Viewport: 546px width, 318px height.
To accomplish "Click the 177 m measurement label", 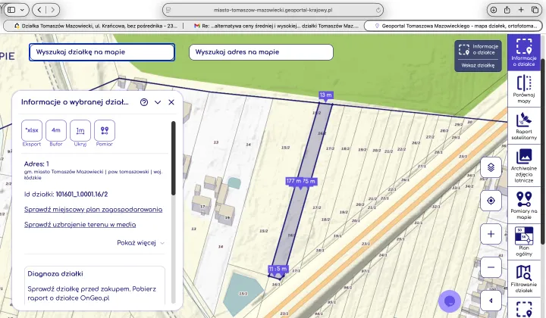I will (x=293, y=181).
